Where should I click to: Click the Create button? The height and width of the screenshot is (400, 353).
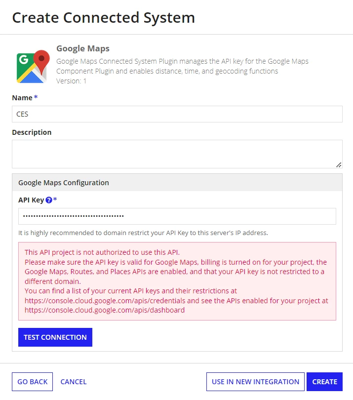click(x=324, y=382)
